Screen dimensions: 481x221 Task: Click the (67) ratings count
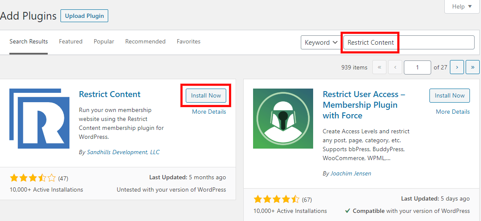coord(307,200)
